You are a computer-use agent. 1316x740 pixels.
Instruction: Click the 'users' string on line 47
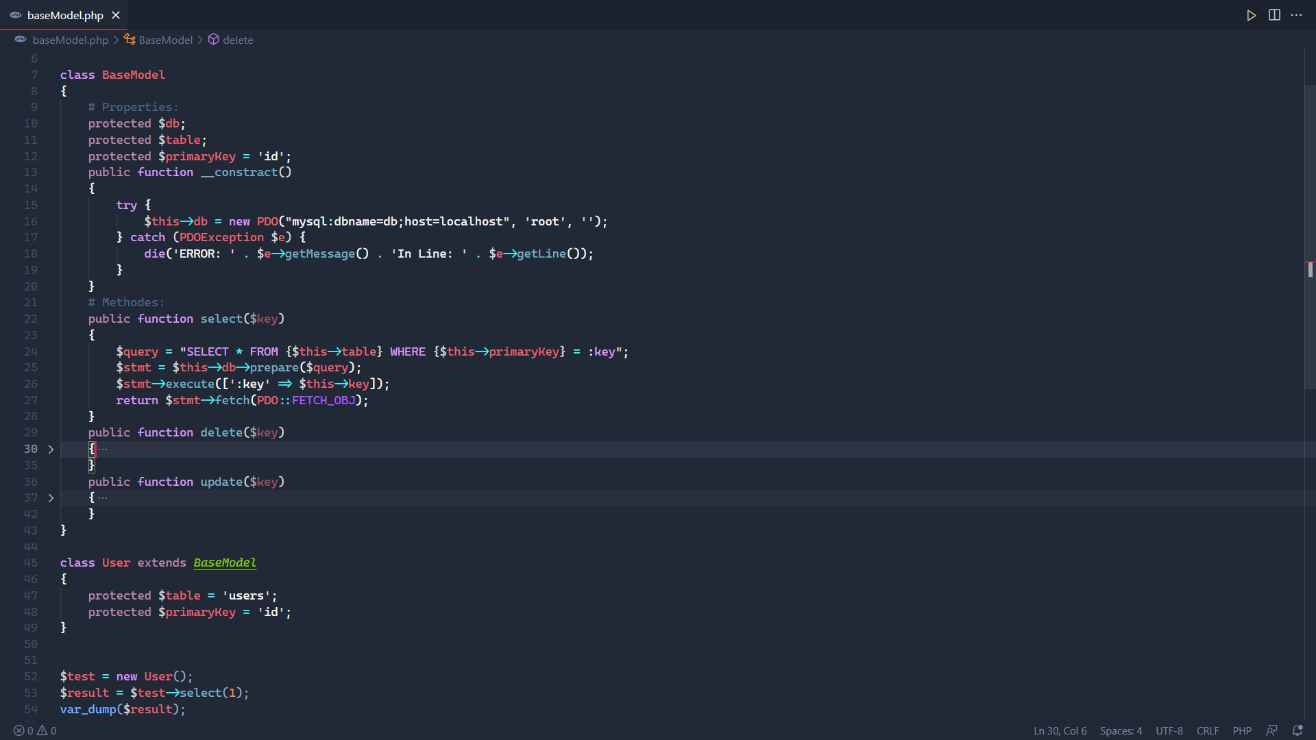click(246, 595)
